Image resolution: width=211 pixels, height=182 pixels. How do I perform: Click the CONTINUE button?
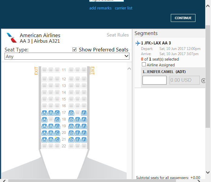pos(183,18)
